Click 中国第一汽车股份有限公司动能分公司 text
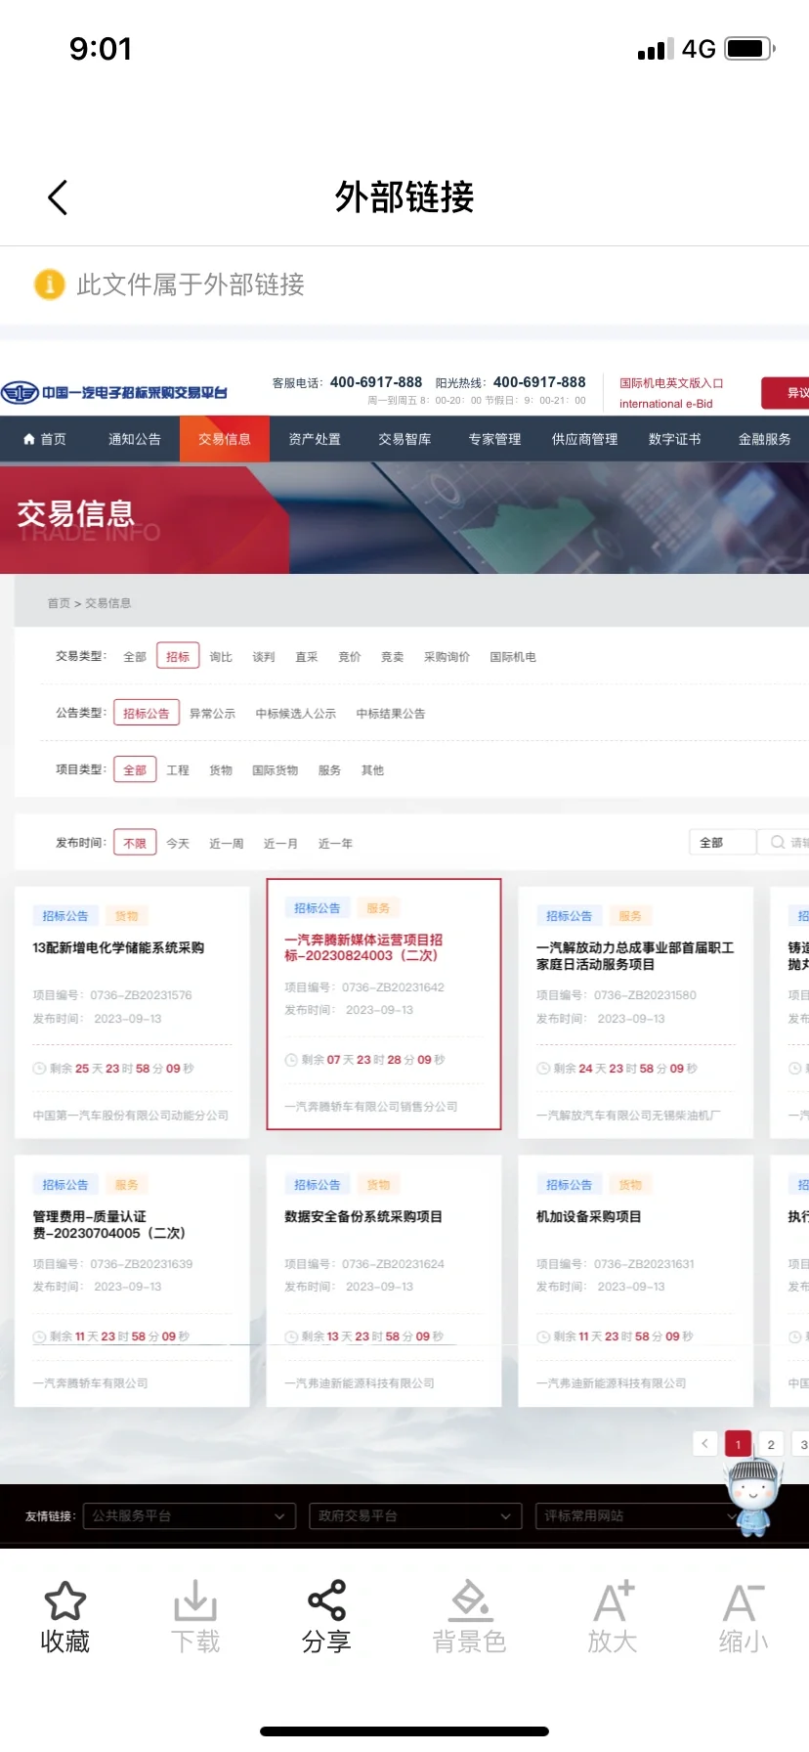The height and width of the screenshot is (1752, 809). 131,1115
